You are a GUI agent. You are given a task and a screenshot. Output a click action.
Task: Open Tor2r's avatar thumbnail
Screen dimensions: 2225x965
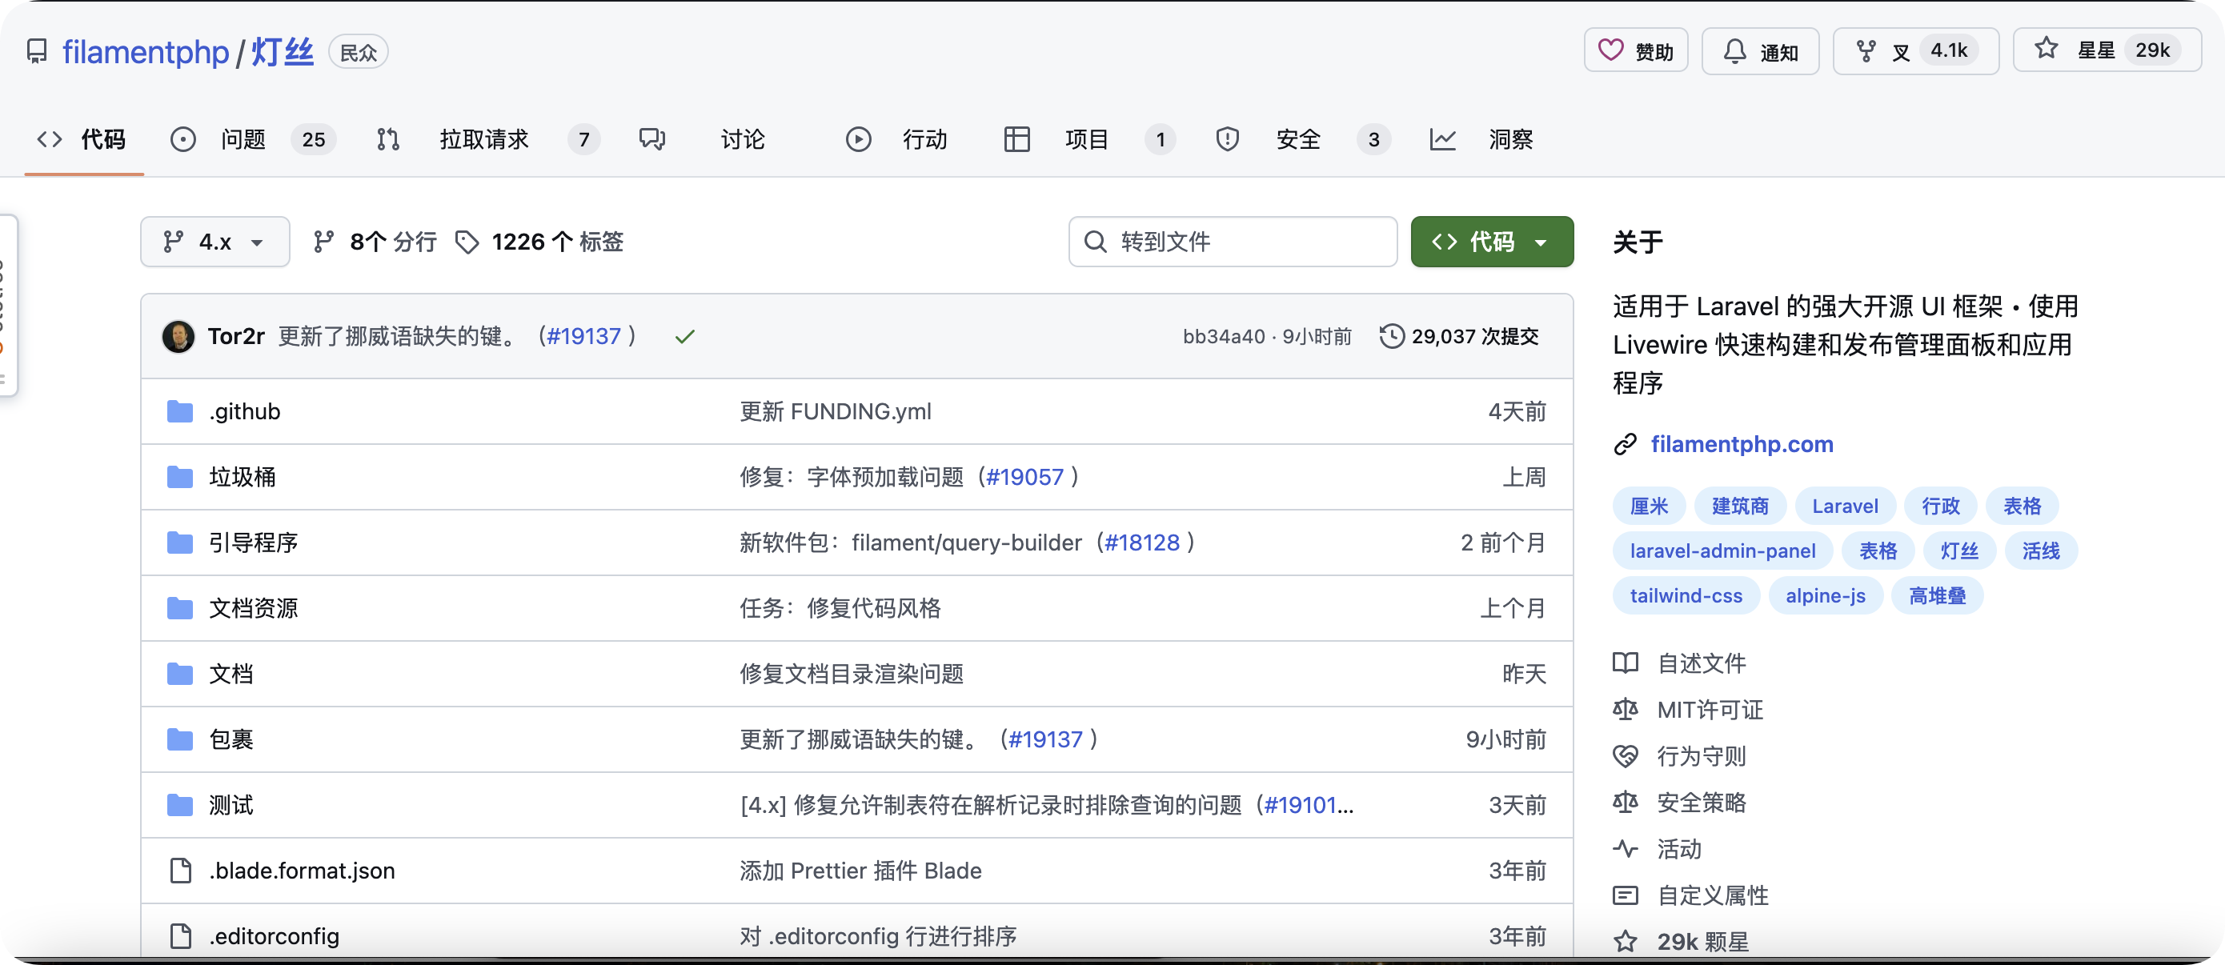coord(178,337)
